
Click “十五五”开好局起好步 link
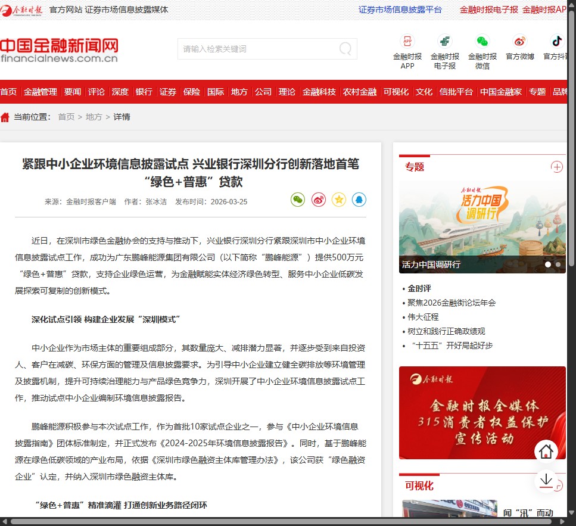(452, 346)
